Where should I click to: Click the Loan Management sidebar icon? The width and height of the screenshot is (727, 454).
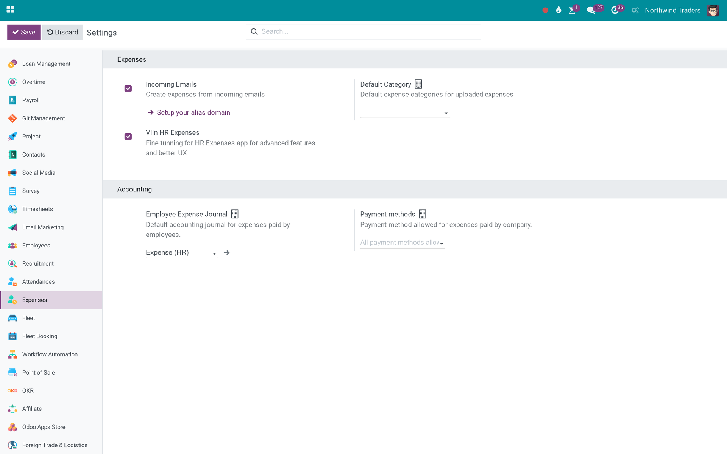[x=12, y=64]
